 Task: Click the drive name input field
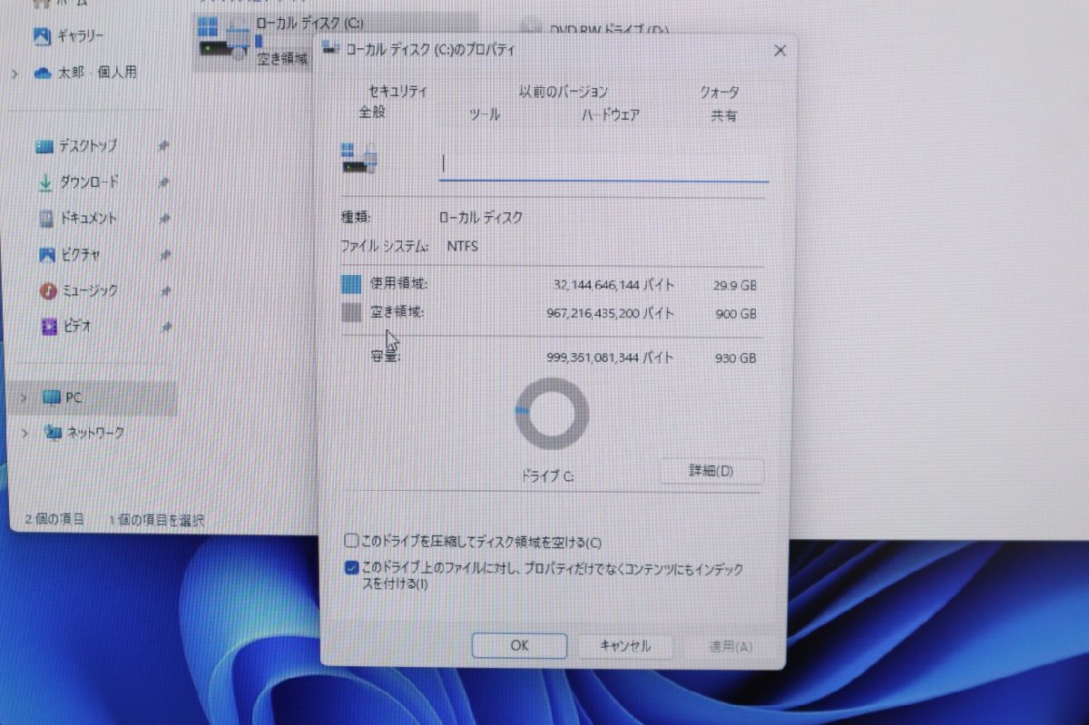(603, 163)
